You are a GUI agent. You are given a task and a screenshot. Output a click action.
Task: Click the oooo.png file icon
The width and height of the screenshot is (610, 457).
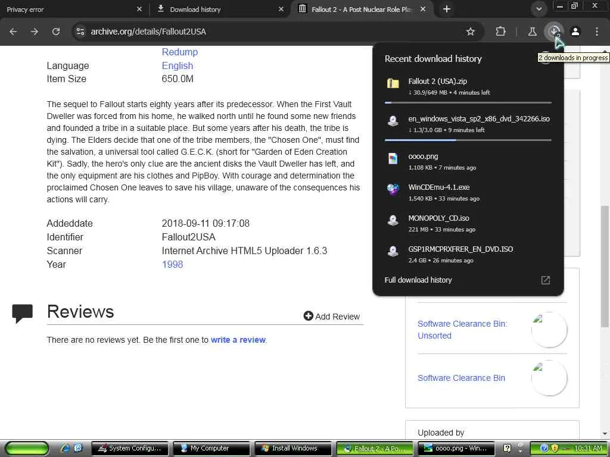tap(393, 158)
